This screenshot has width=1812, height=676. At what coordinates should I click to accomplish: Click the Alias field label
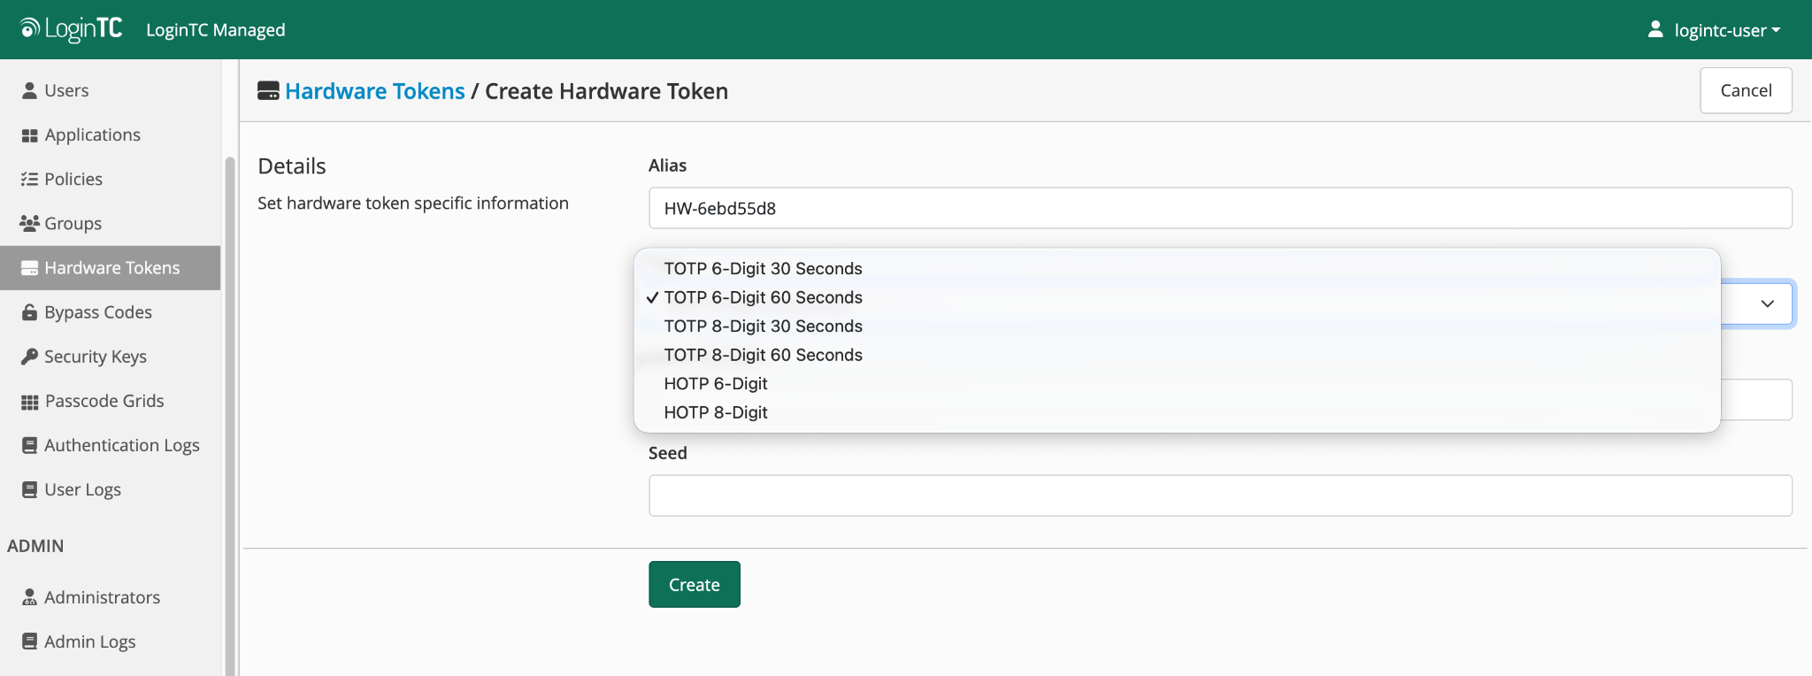point(667,165)
